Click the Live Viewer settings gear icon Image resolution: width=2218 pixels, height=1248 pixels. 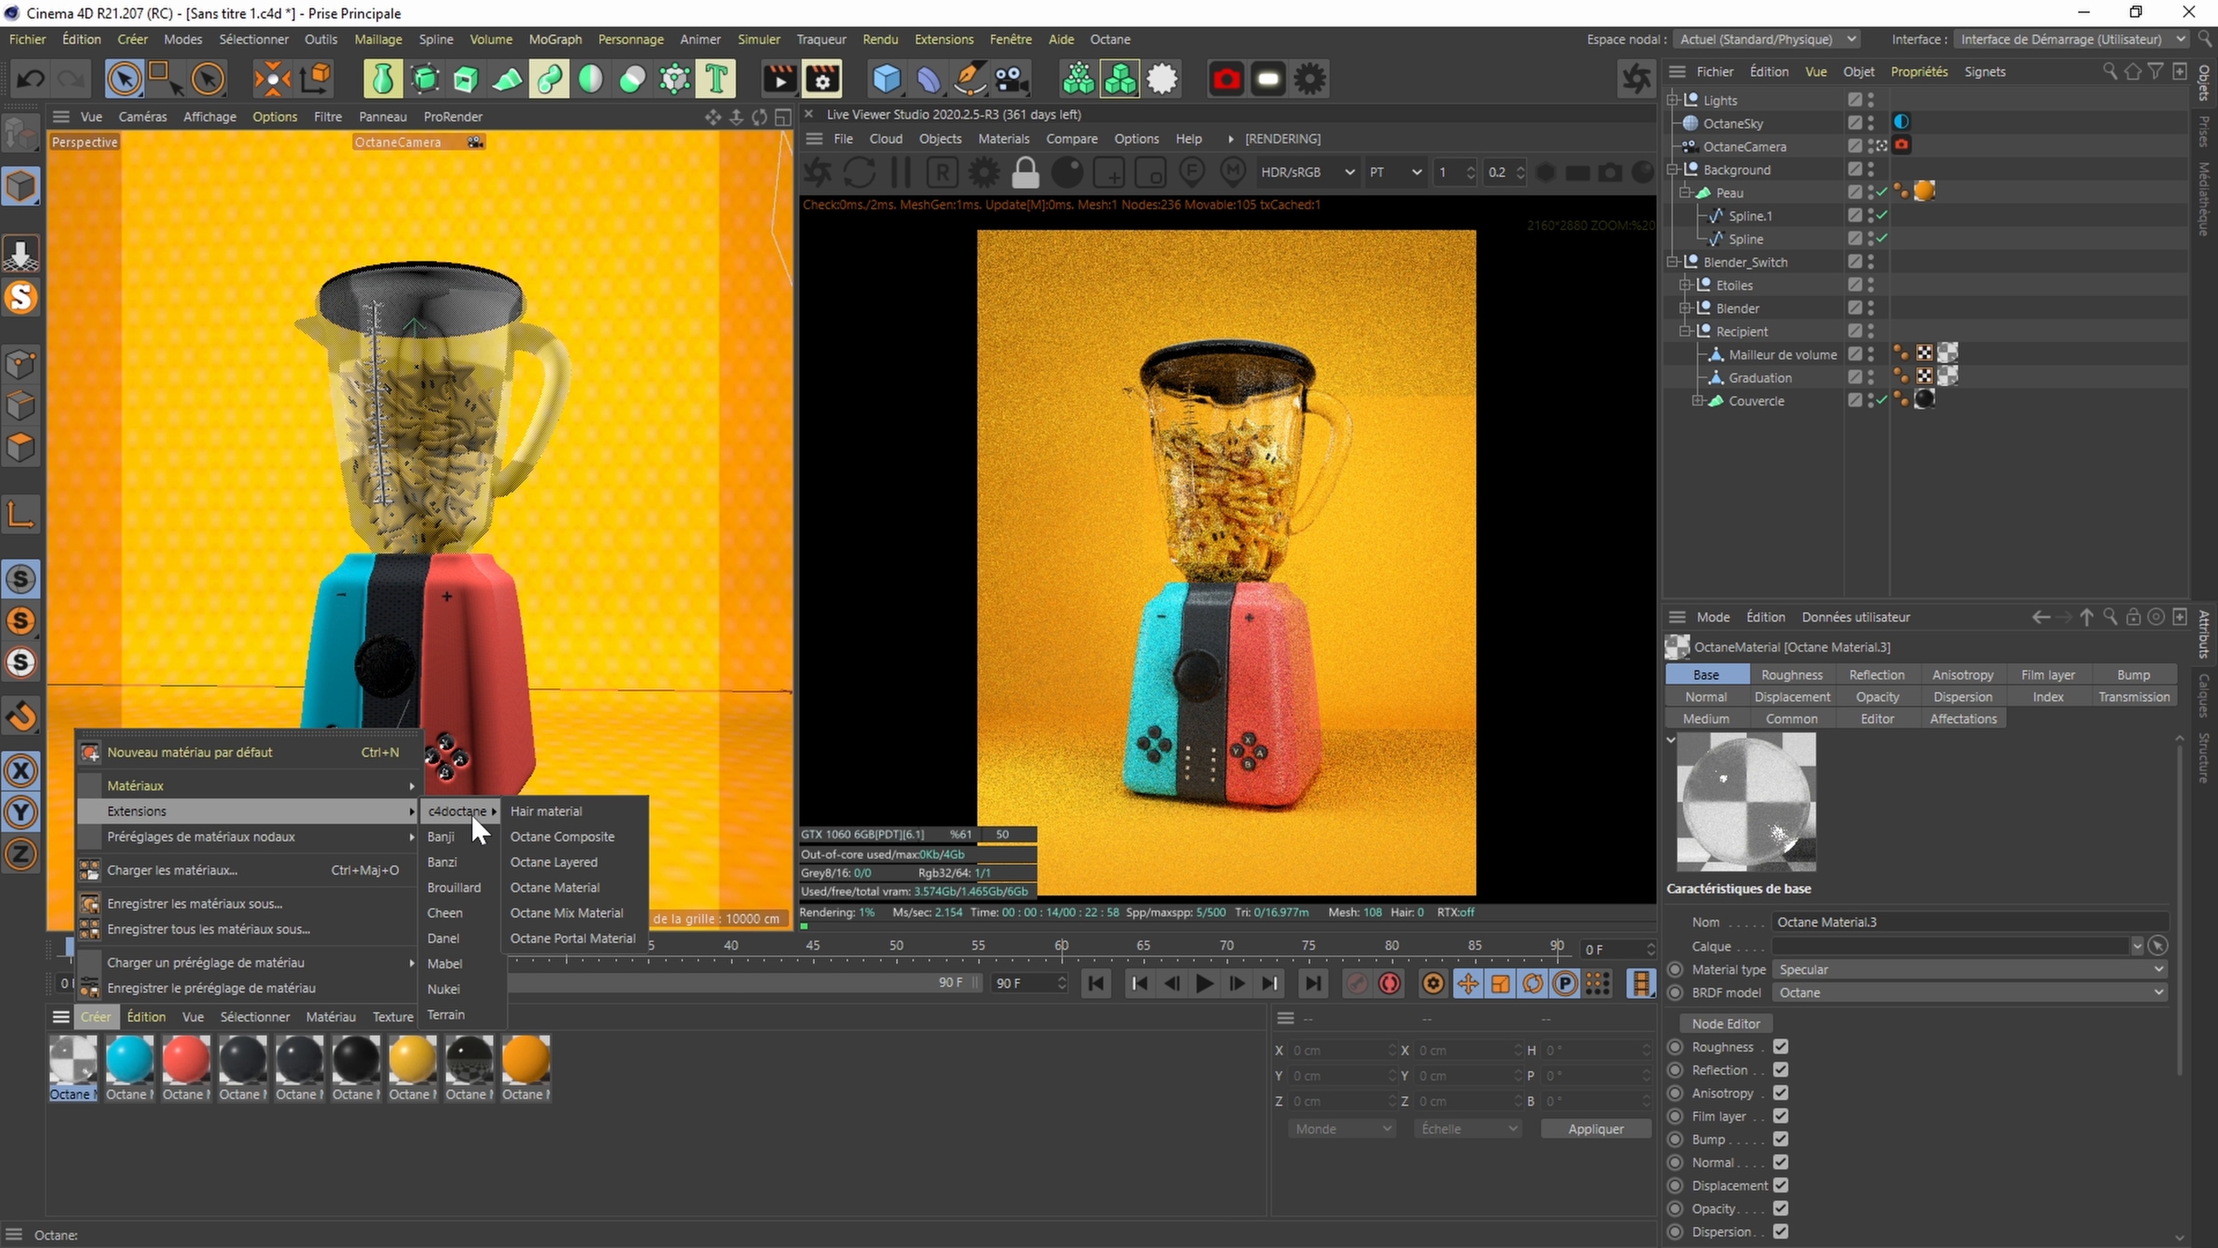point(983,172)
